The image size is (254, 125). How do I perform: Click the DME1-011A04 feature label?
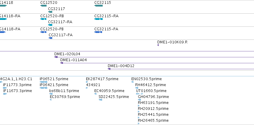73,60
